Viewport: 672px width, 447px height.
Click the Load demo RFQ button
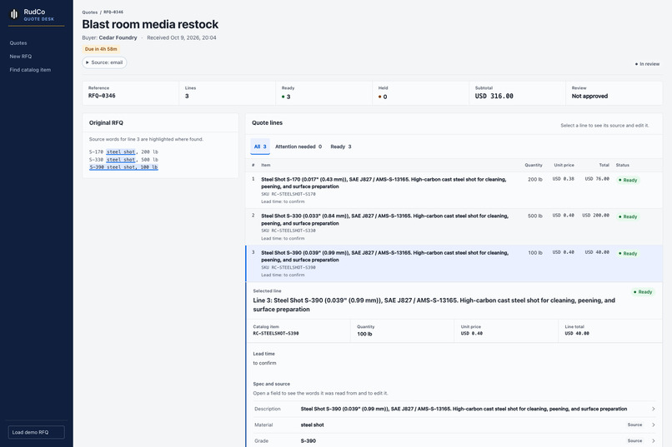(37, 432)
